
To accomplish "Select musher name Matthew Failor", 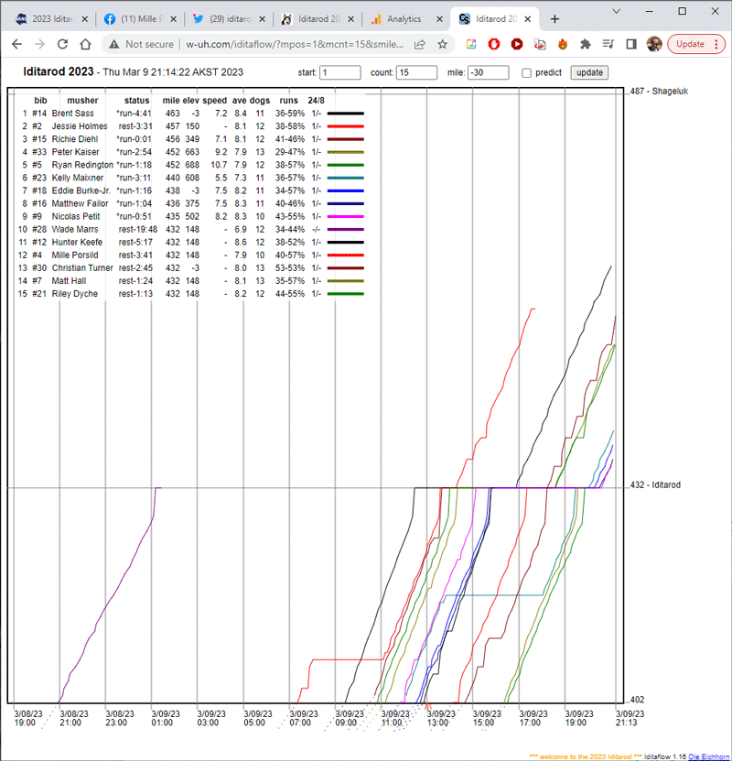I will click(80, 203).
